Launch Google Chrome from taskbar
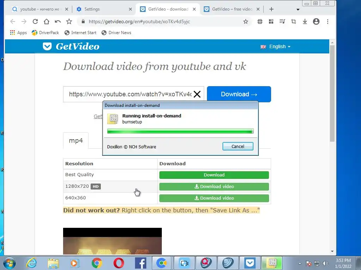 click(97, 263)
